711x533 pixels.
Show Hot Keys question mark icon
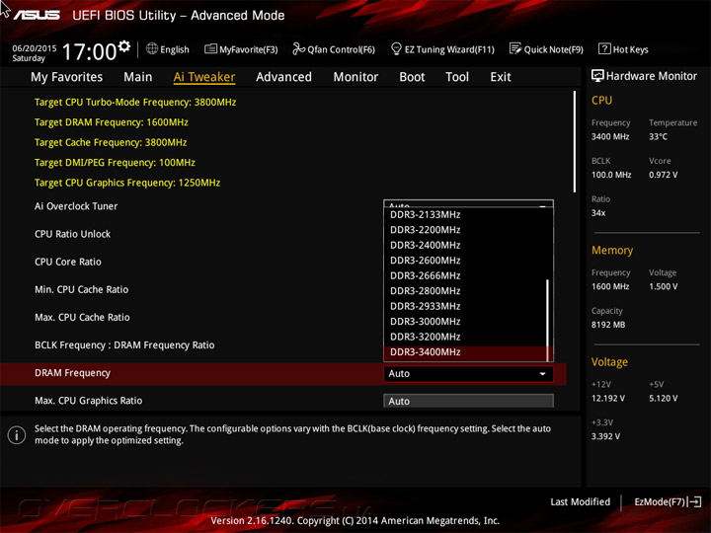[x=604, y=48]
